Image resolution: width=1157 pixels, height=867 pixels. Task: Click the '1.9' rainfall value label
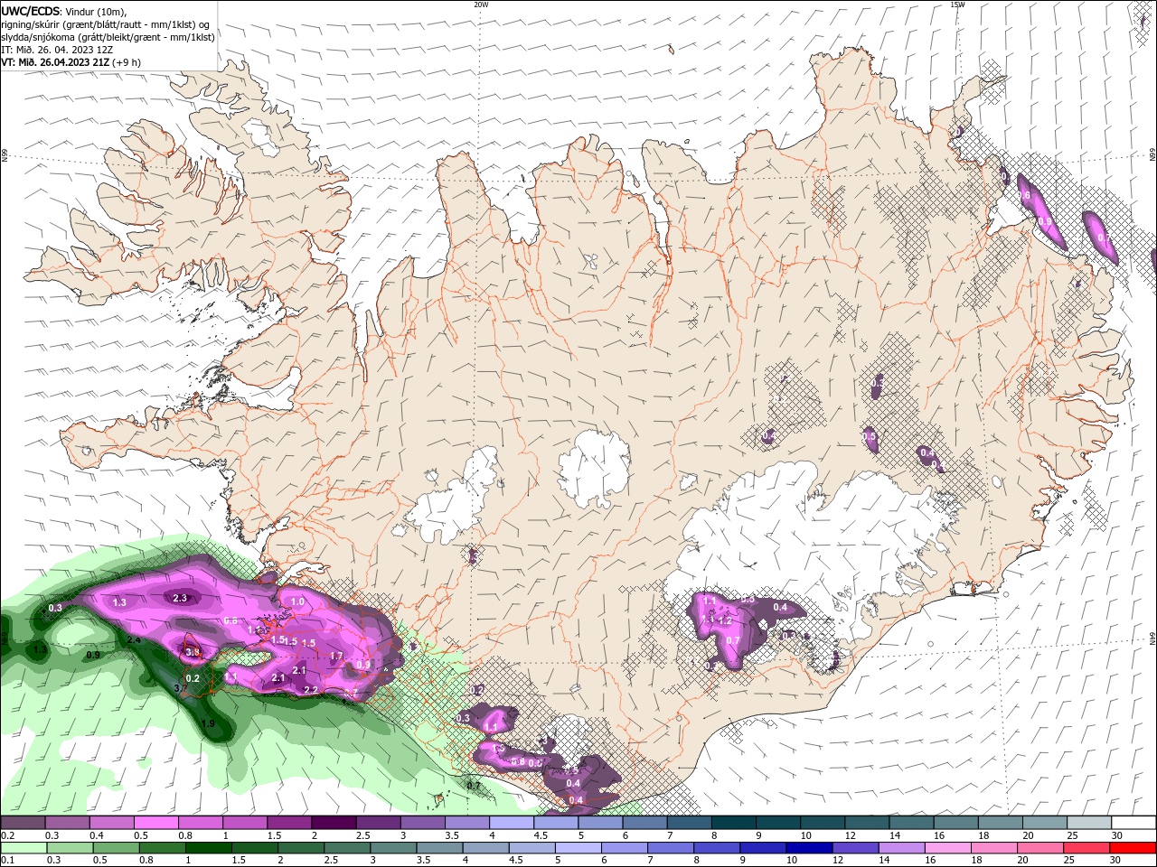pos(208,724)
